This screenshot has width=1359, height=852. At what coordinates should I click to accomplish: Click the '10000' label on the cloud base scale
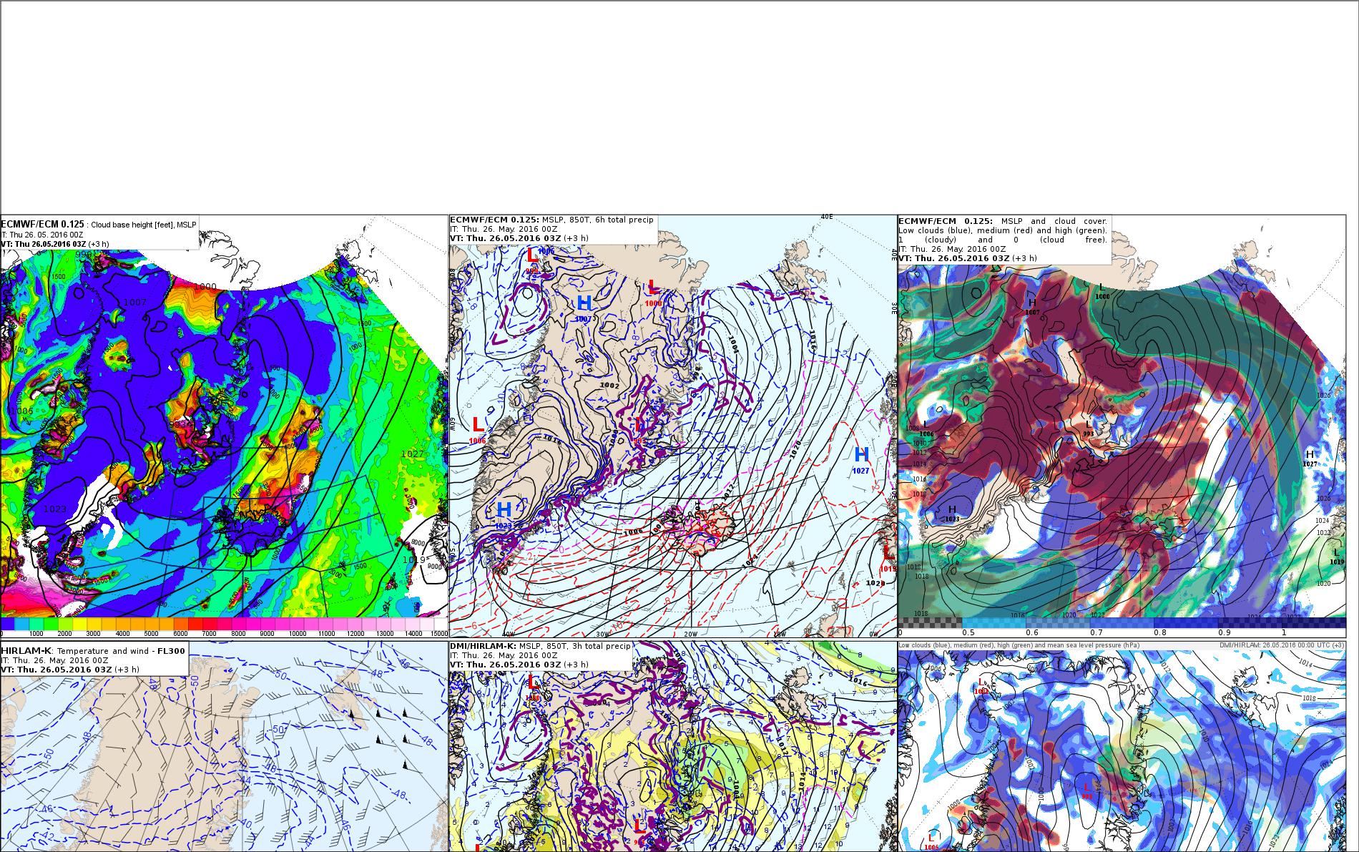[x=297, y=633]
